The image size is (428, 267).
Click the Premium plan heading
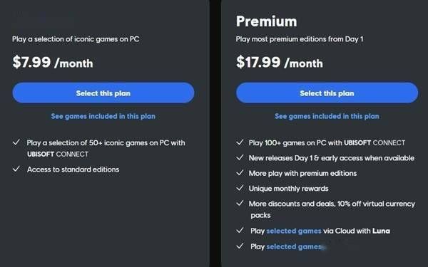[x=266, y=21]
